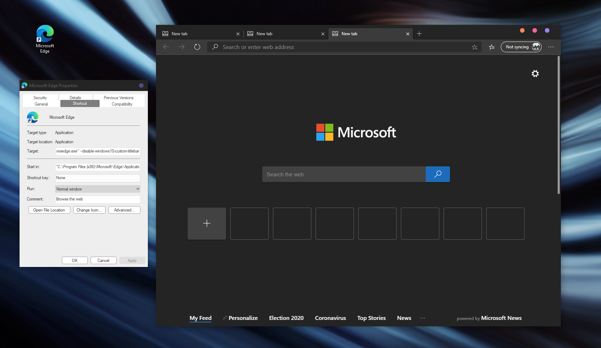Open page settings gear icon

point(535,74)
